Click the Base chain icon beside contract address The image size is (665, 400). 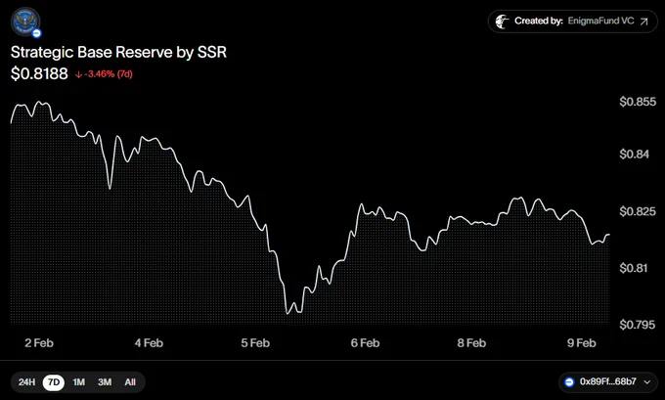tap(569, 382)
